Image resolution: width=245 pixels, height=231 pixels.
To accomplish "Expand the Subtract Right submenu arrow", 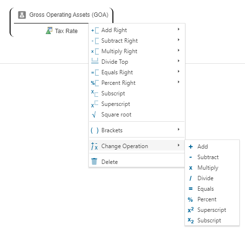I will [x=179, y=40].
